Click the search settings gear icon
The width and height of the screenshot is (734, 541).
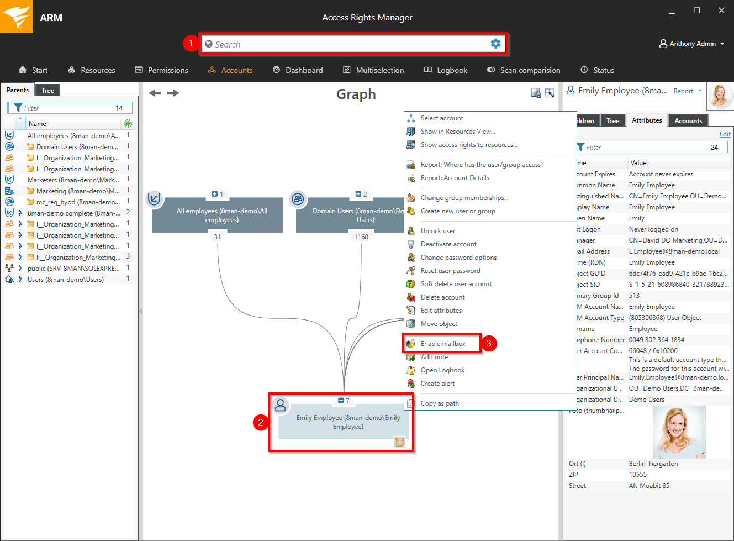point(495,44)
